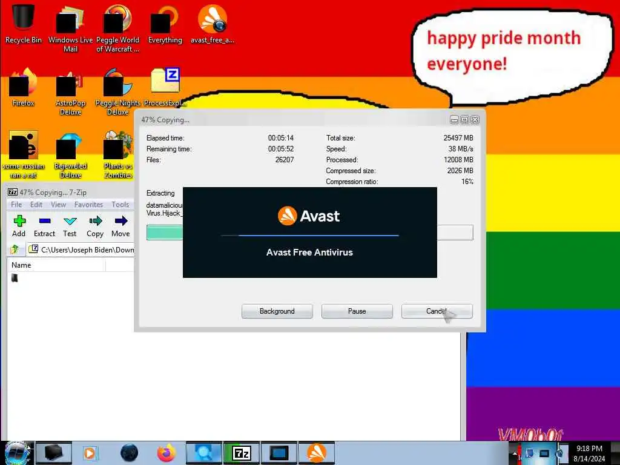
Task: Open the monitor window taskbar icon
Action: (x=279, y=453)
